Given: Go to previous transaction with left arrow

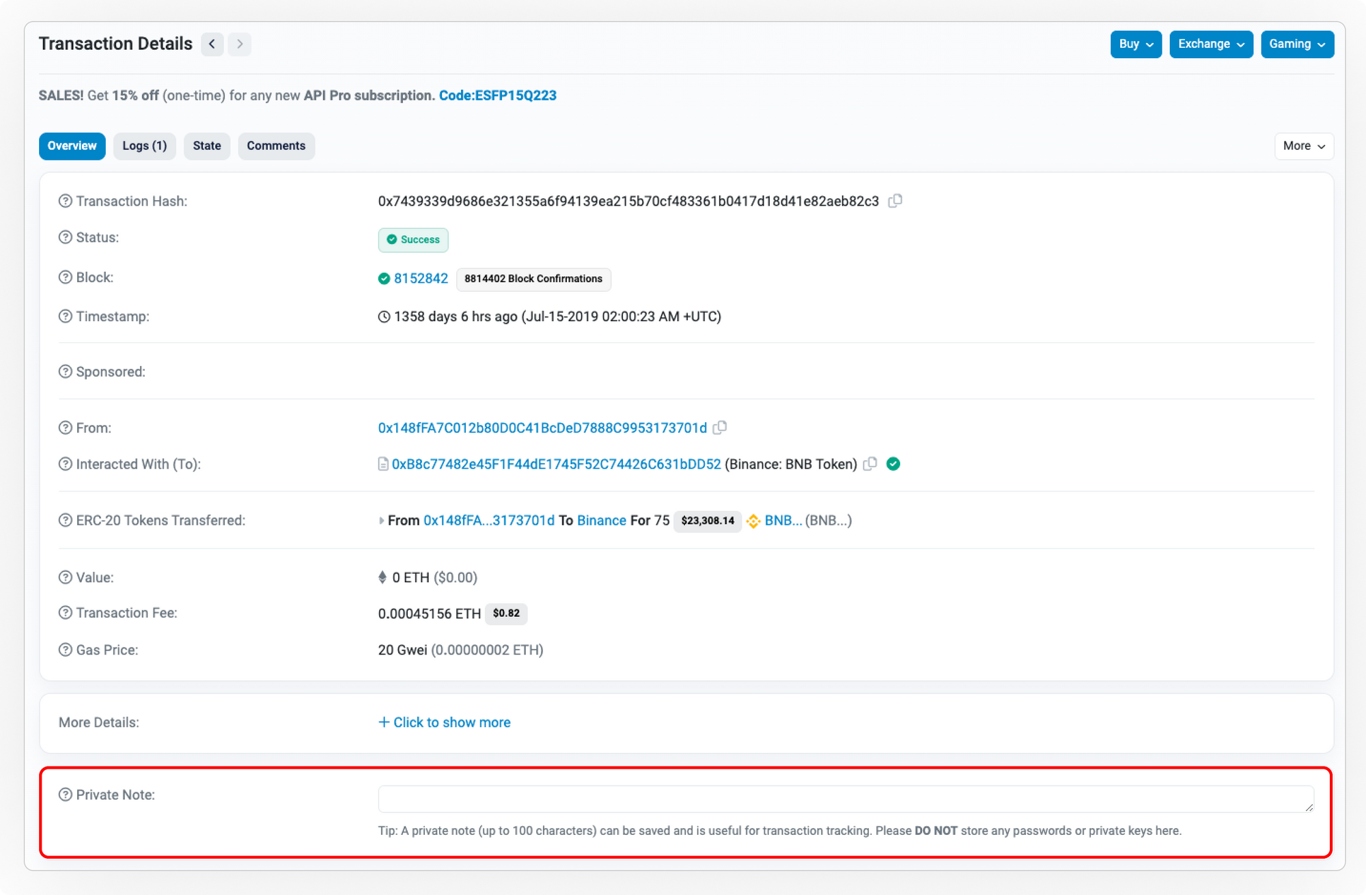Looking at the screenshot, I should click(212, 44).
